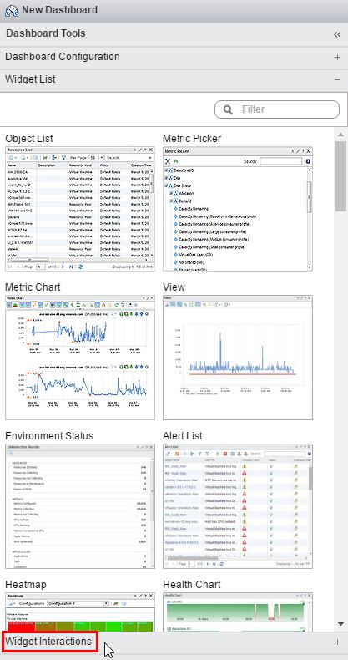
Task: Click the Dashboard Tools title
Action: 45,33
